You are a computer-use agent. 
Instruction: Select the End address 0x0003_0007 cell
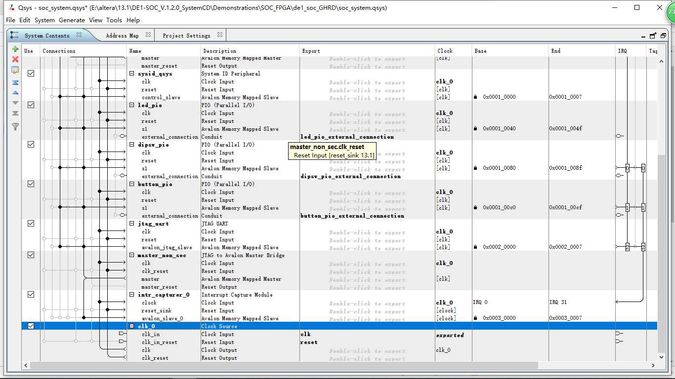point(582,318)
